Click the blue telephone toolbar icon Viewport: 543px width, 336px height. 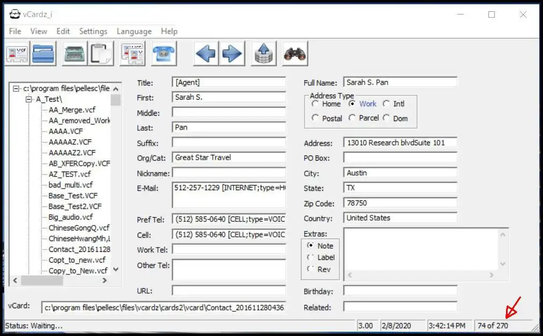pyautogui.click(x=164, y=54)
